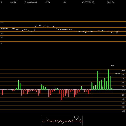Open the mini overview chart thumbnail
The height and width of the screenshot is (126, 126).
pos(62,121)
